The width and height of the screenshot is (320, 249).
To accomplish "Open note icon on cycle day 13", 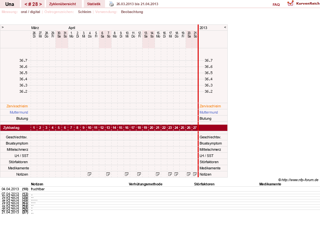I will click(108, 174).
